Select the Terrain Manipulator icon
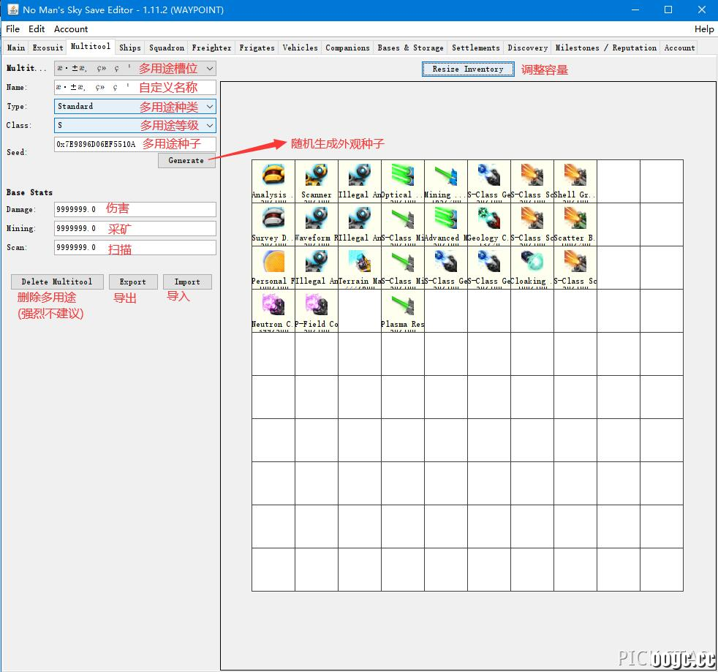Viewport: 718px width, 672px height. 360,268
